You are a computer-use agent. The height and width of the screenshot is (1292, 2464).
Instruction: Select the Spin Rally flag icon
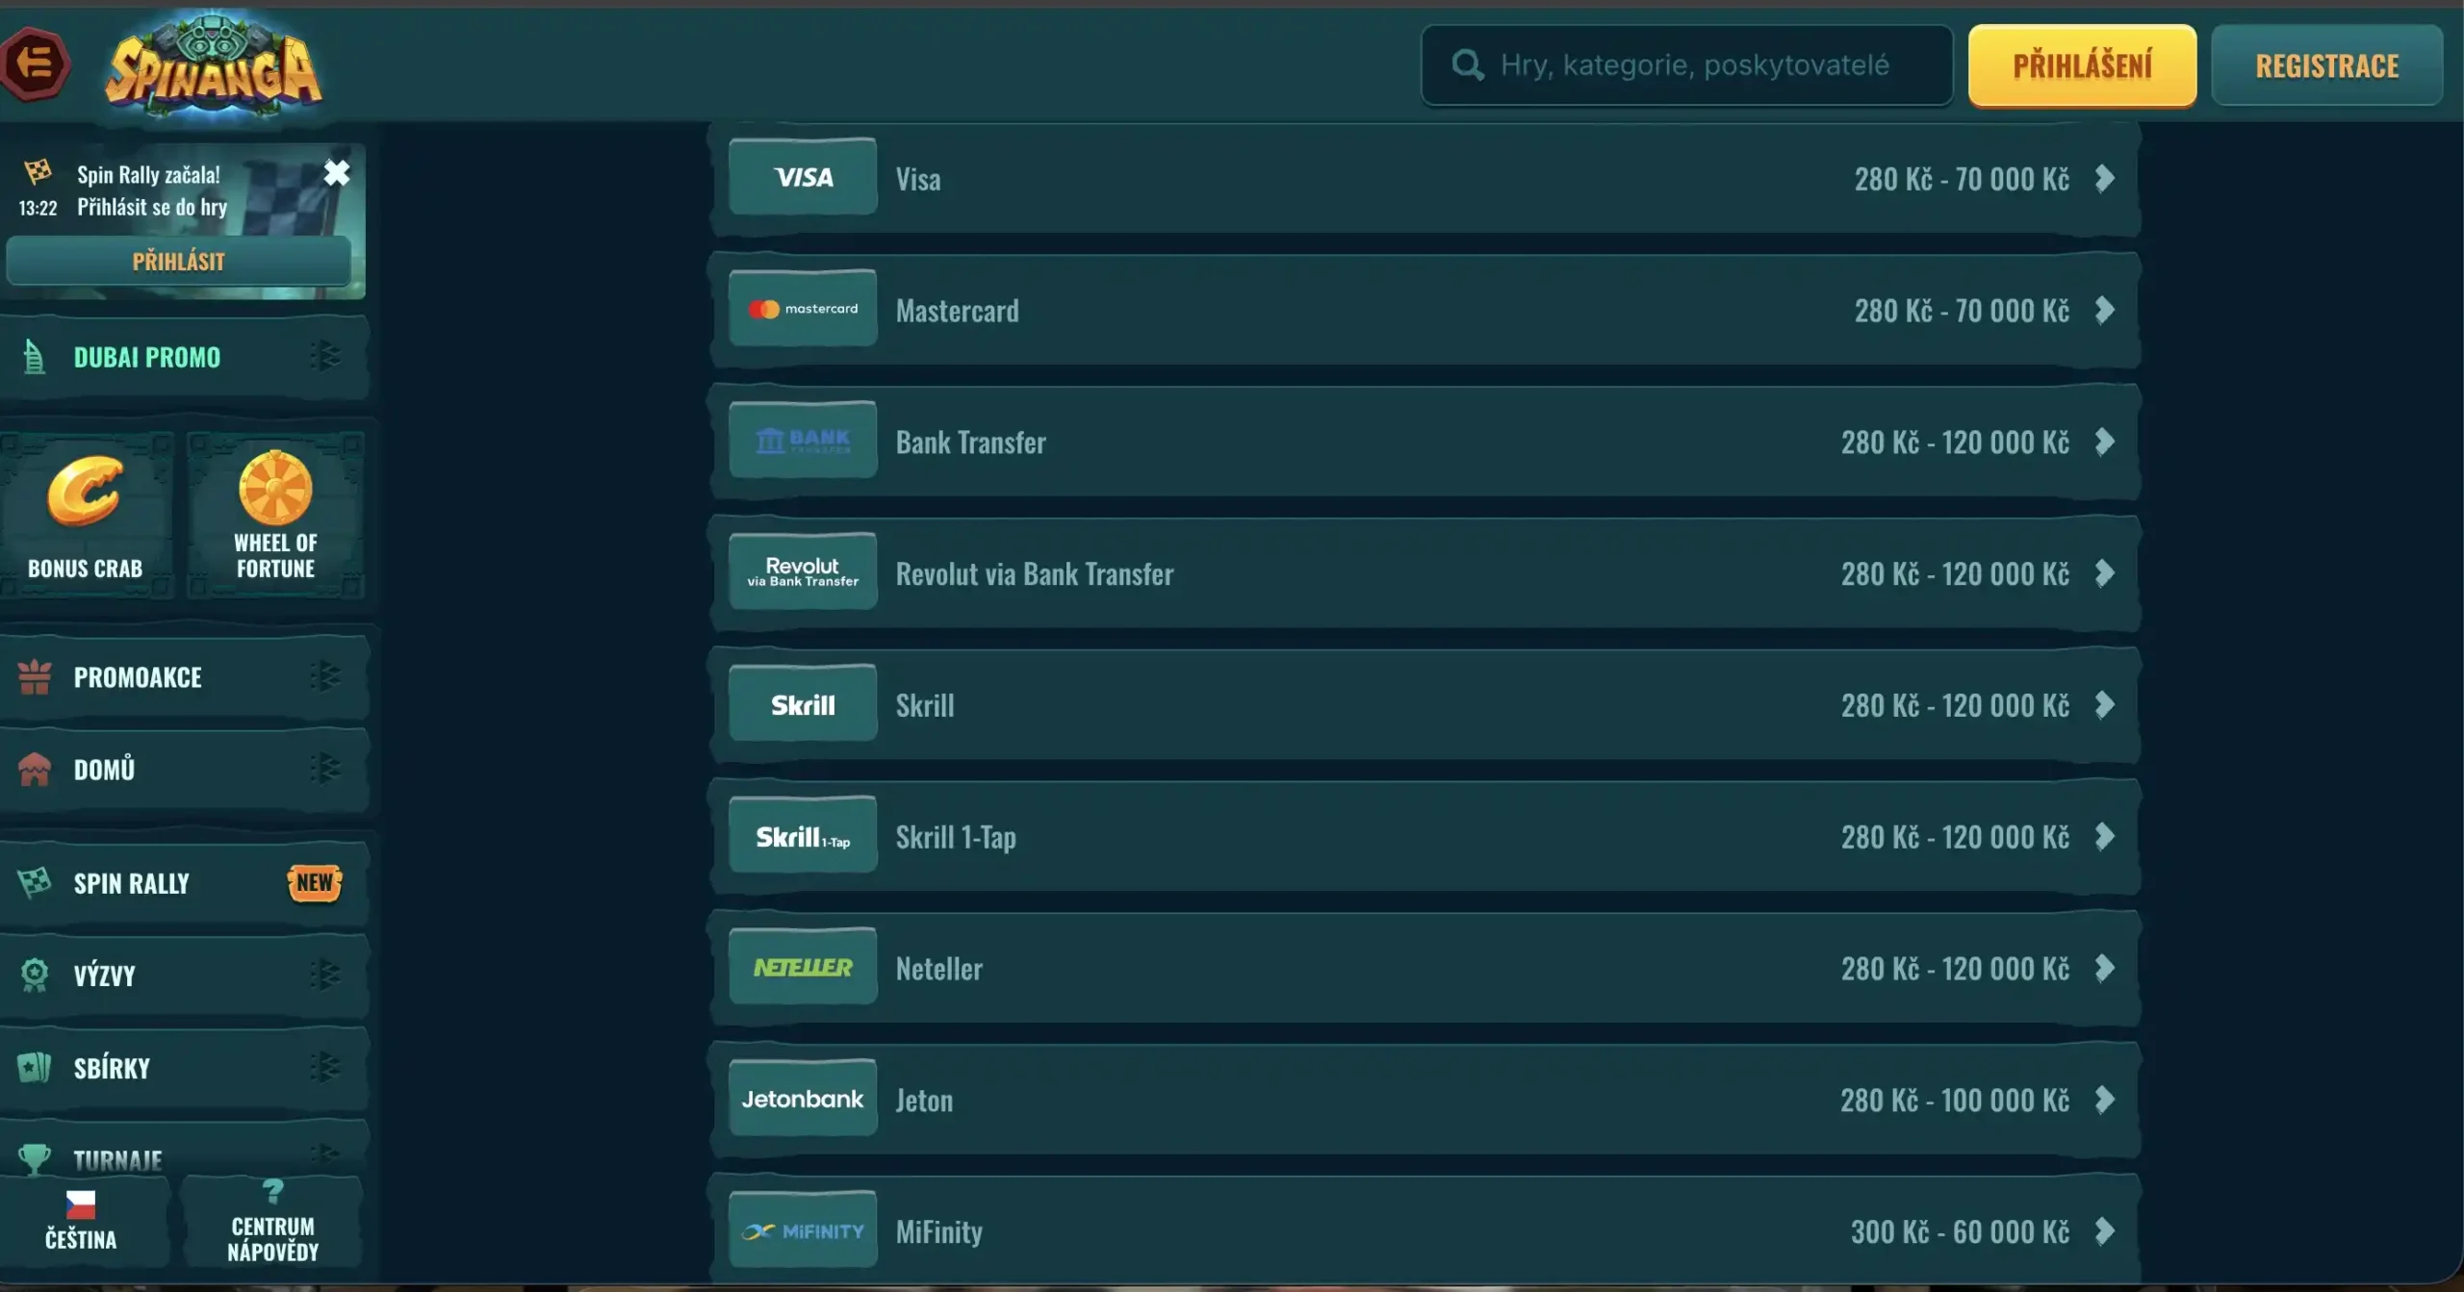point(37,882)
